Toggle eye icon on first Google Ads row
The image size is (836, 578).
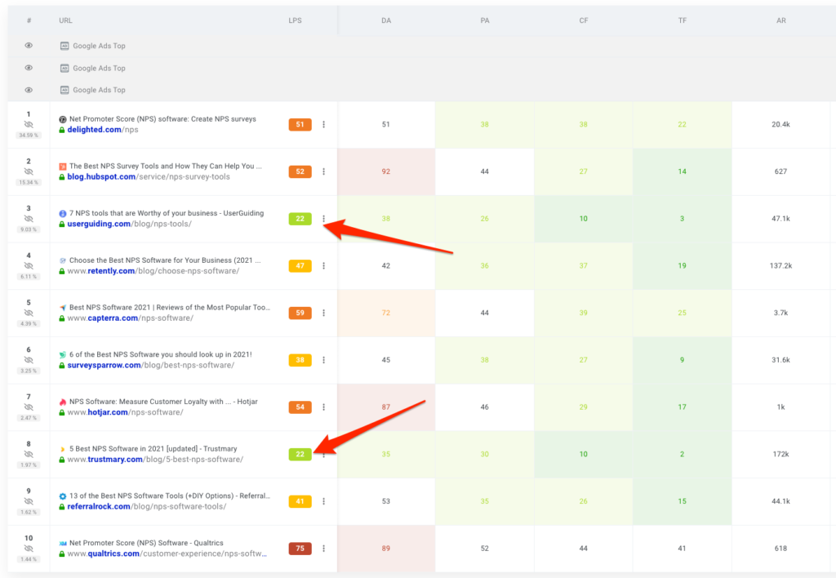coord(29,46)
